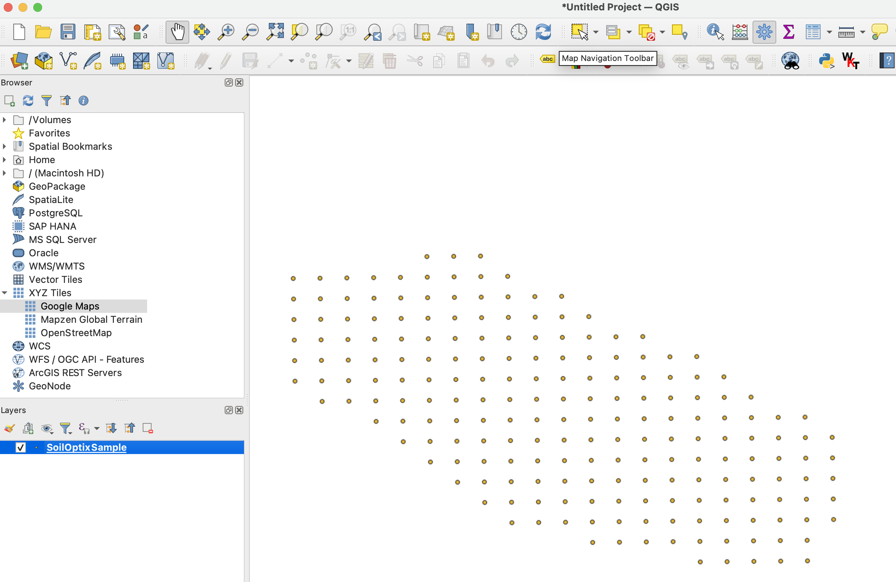Collapse the XYZ Tiles tree node
The image size is (896, 582).
[4, 293]
